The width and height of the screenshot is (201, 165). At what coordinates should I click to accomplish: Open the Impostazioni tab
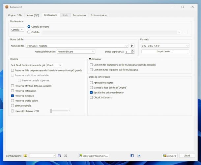tap(80, 15)
